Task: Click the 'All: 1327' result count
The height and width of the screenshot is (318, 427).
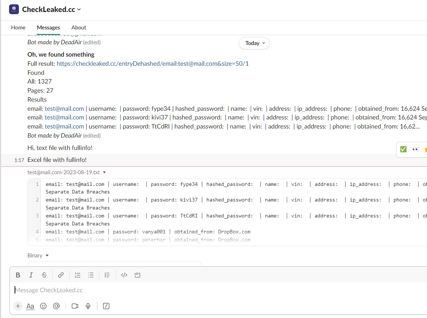Action: (x=40, y=82)
